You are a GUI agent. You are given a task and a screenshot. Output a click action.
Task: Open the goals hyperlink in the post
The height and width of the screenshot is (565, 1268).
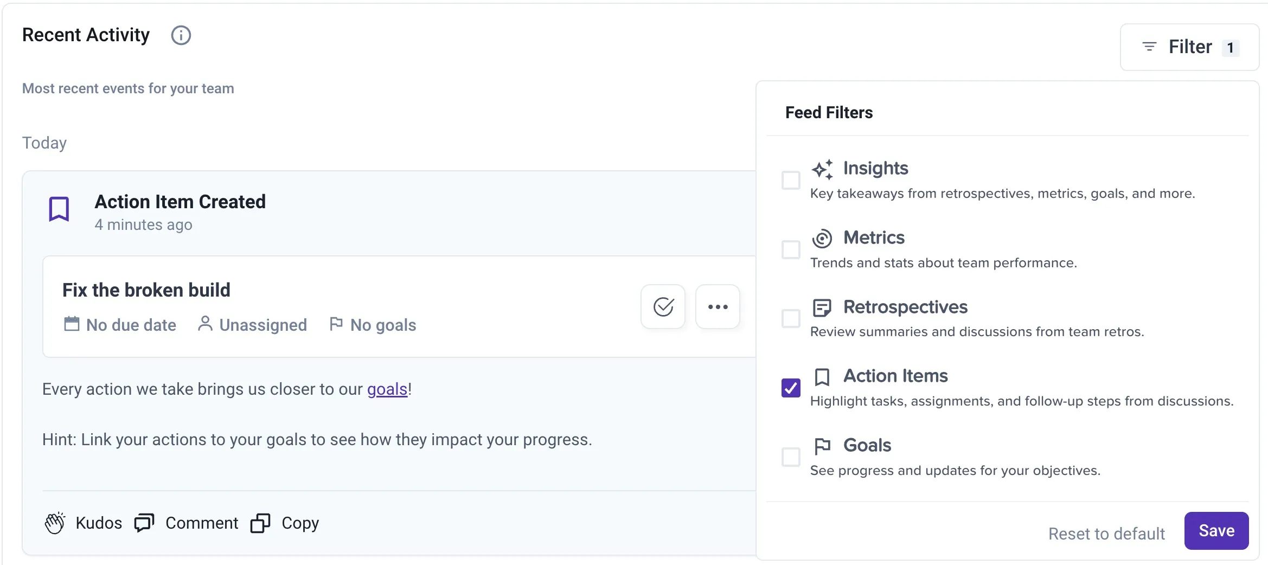[x=386, y=389]
